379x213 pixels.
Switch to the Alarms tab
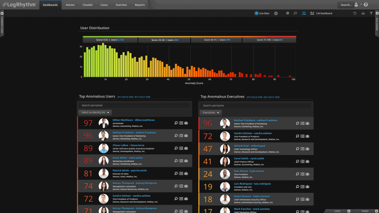70,5
